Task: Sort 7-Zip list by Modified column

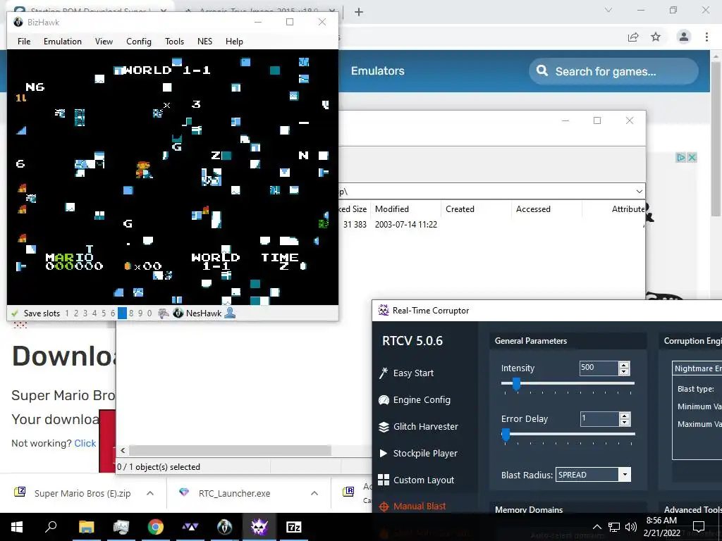Action: point(405,209)
